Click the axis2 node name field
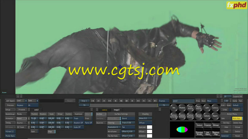Screen dimensions: 248x139 pos(184,101)
